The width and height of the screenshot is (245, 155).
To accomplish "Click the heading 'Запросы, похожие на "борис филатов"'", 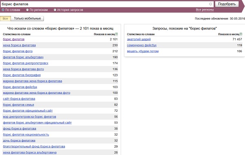I will coord(185,29).
